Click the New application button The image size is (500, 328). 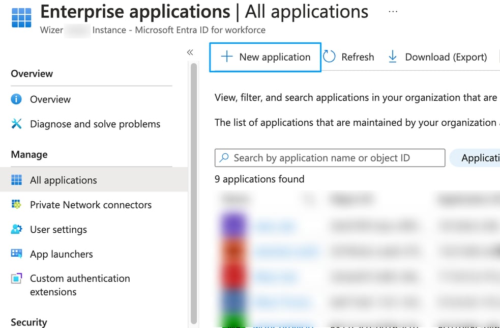(265, 57)
